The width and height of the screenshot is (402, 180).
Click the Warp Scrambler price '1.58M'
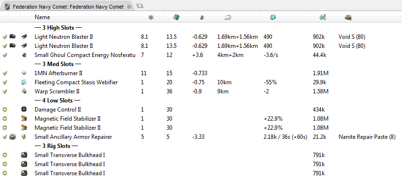pyautogui.click(x=321, y=91)
